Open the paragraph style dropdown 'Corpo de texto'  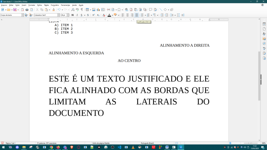point(22,15)
